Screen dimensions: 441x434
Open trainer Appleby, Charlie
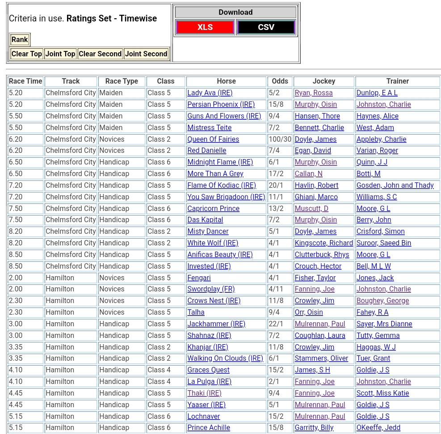point(381,139)
